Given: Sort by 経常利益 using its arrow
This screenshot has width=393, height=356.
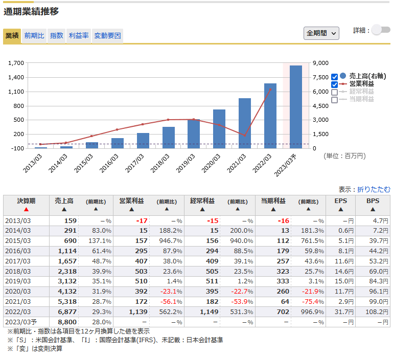Looking at the screenshot, I should pos(202,209).
